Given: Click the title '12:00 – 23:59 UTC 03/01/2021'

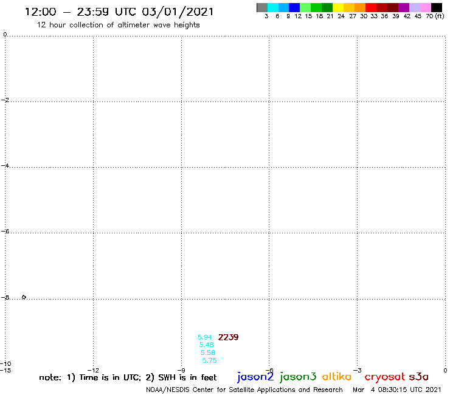Looking at the screenshot, I should click(119, 12).
